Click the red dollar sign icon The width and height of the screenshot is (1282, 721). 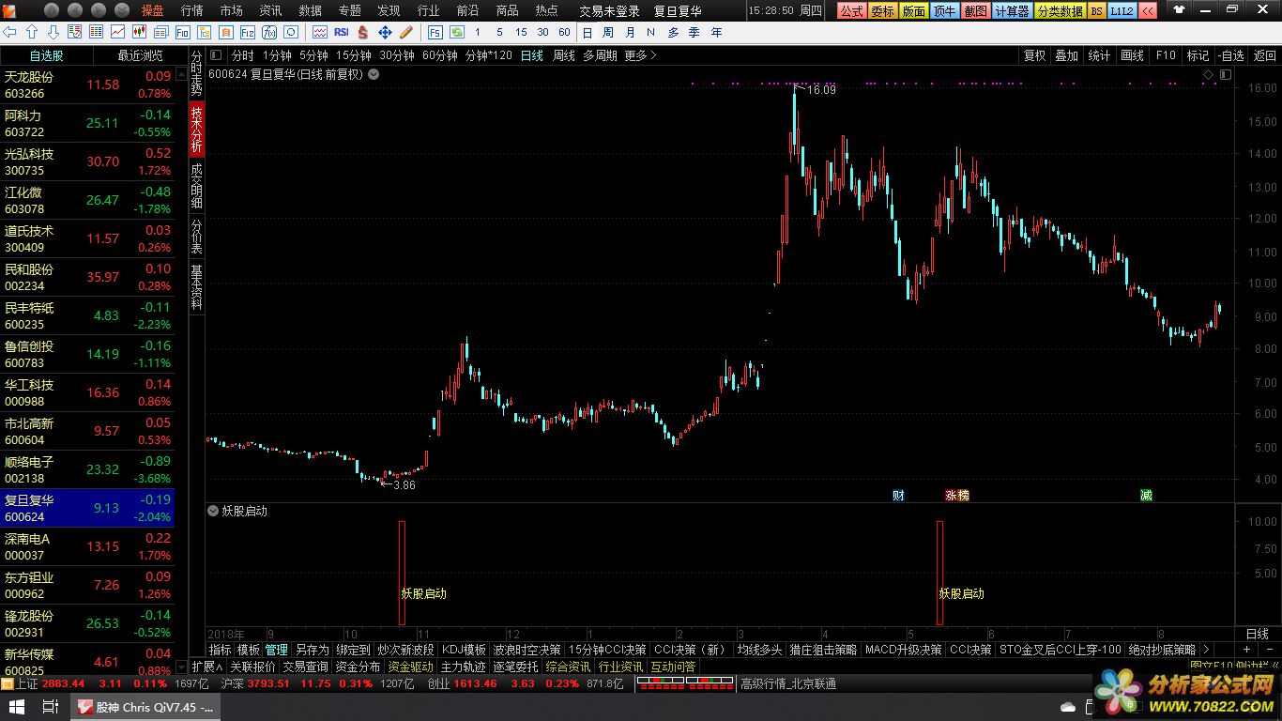pyautogui.click(x=362, y=32)
